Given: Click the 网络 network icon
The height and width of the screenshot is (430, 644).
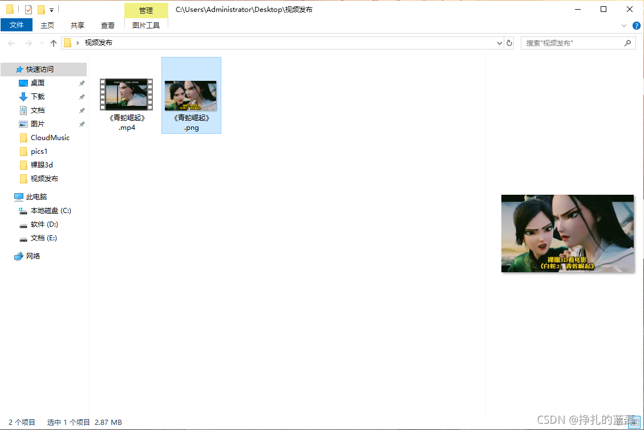Looking at the screenshot, I should coord(19,257).
